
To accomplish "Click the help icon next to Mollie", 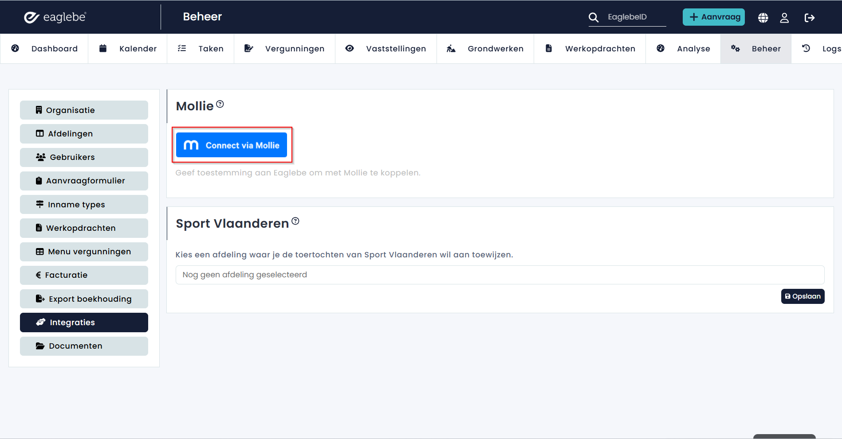I will click(x=220, y=104).
